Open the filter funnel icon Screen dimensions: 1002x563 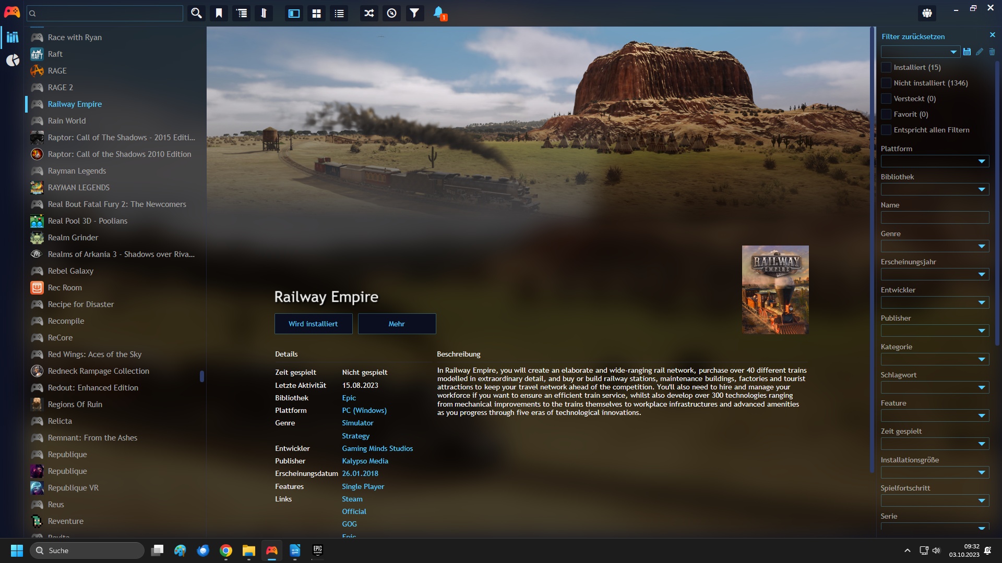pyautogui.click(x=414, y=13)
